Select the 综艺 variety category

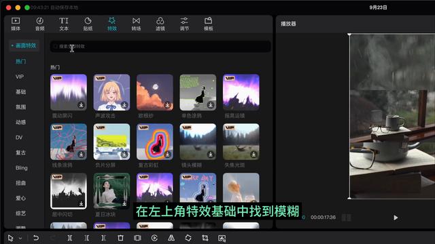coord(21,213)
